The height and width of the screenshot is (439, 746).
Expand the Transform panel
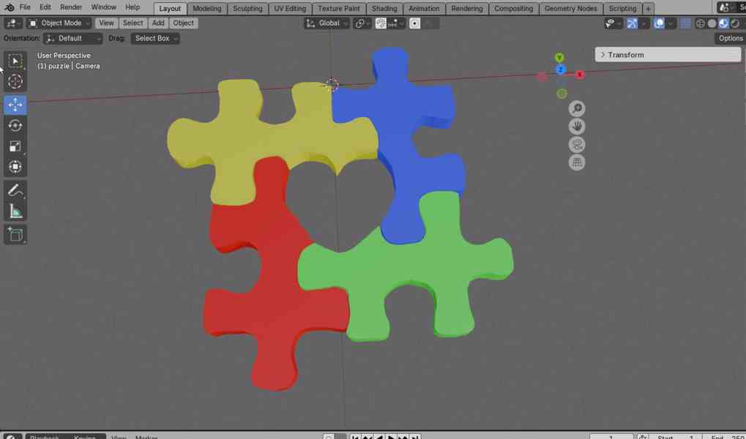pos(626,55)
